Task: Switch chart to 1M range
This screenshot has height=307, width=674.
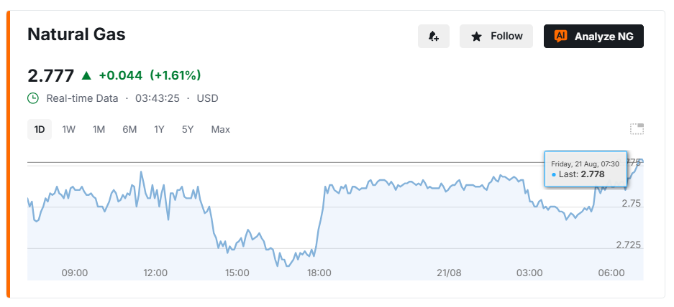Action: (x=99, y=129)
